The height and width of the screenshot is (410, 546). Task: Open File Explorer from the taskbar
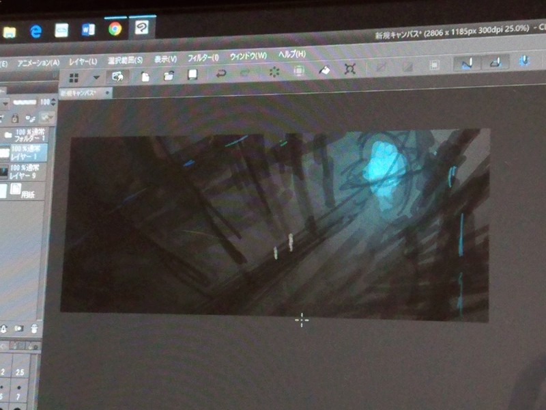tap(10, 32)
